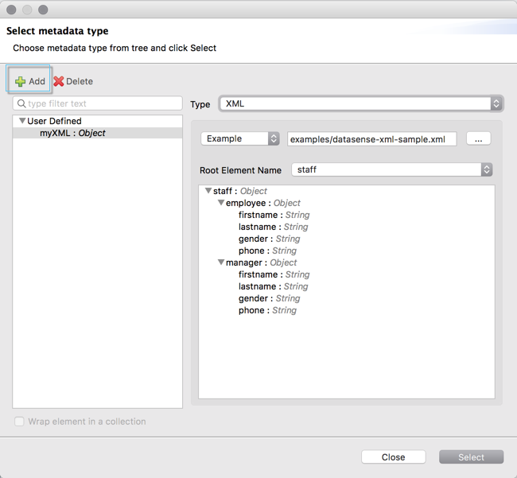Select employee firstname String field

coord(274,215)
